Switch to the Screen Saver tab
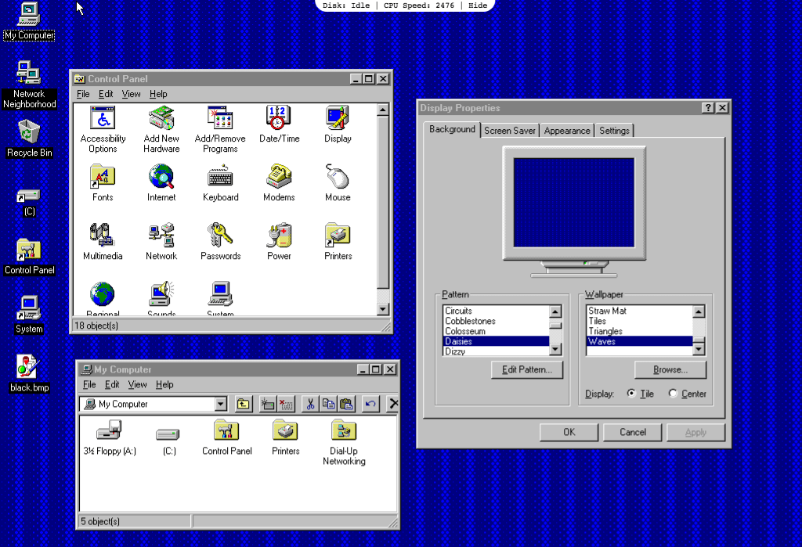This screenshot has width=802, height=547. pos(509,130)
